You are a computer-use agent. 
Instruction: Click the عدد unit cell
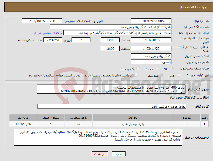(79, 124)
